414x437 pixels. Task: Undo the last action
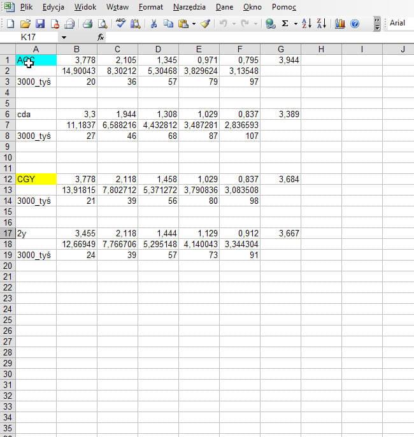pyautogui.click(x=224, y=24)
